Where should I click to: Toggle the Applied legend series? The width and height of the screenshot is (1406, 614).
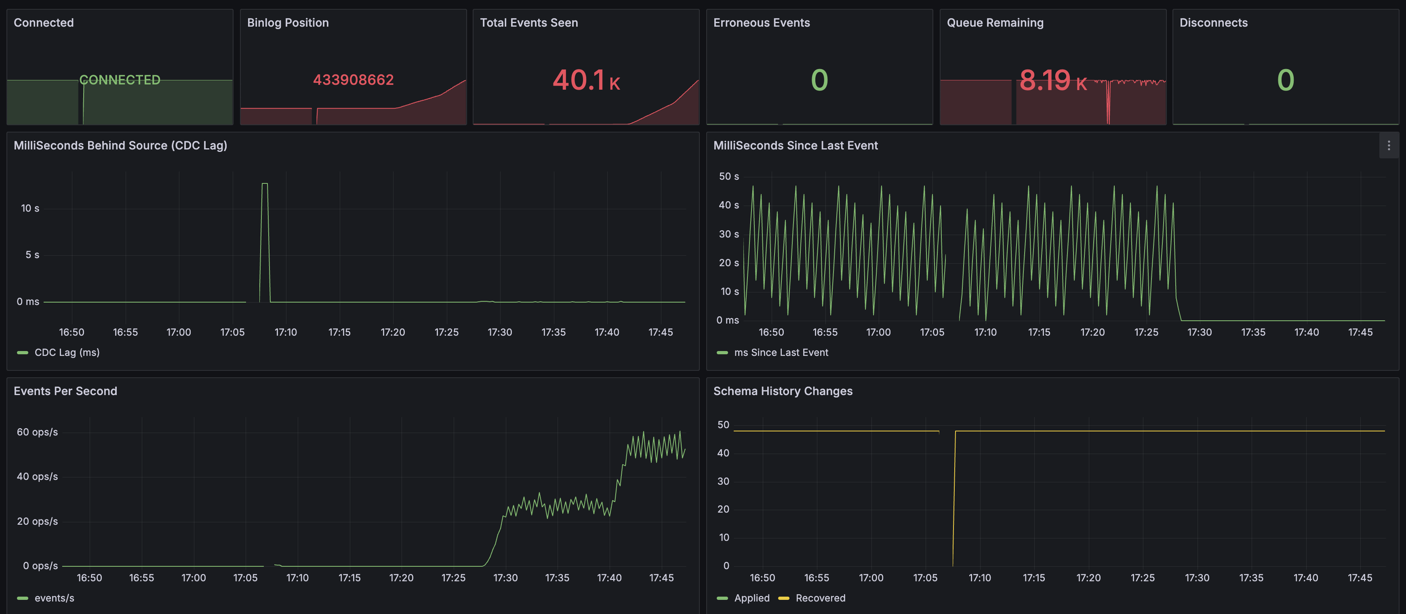click(751, 598)
